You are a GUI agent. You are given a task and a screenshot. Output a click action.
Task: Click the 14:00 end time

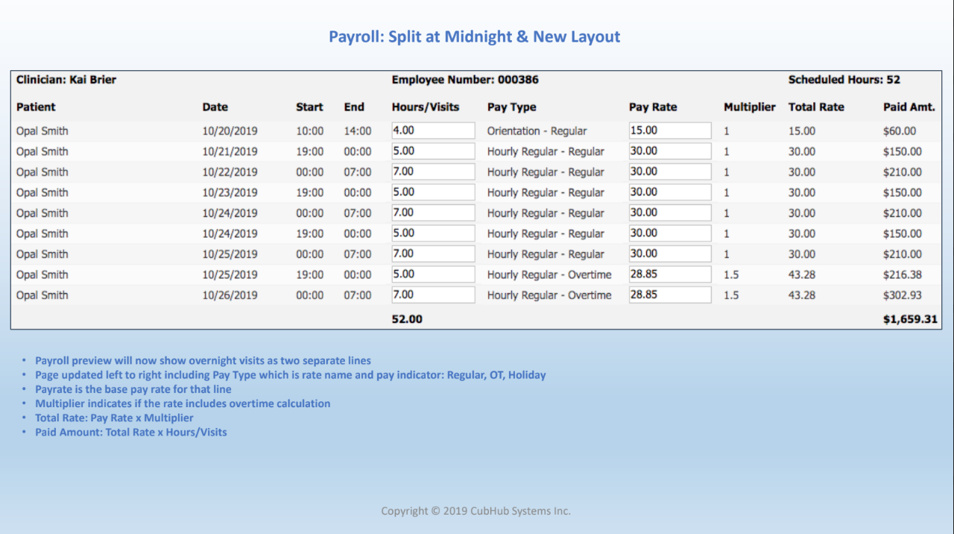pyautogui.click(x=357, y=131)
